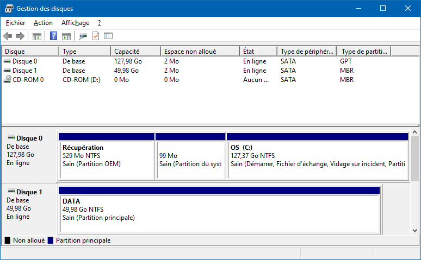Click the Forward arrow toolbar icon
Screen dimensions: 421x260
(x=20, y=36)
